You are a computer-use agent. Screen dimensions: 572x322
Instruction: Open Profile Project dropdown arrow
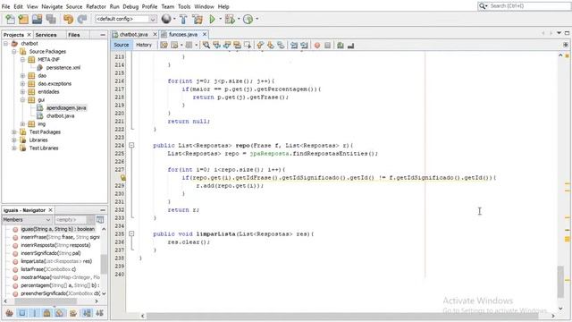coord(257,19)
